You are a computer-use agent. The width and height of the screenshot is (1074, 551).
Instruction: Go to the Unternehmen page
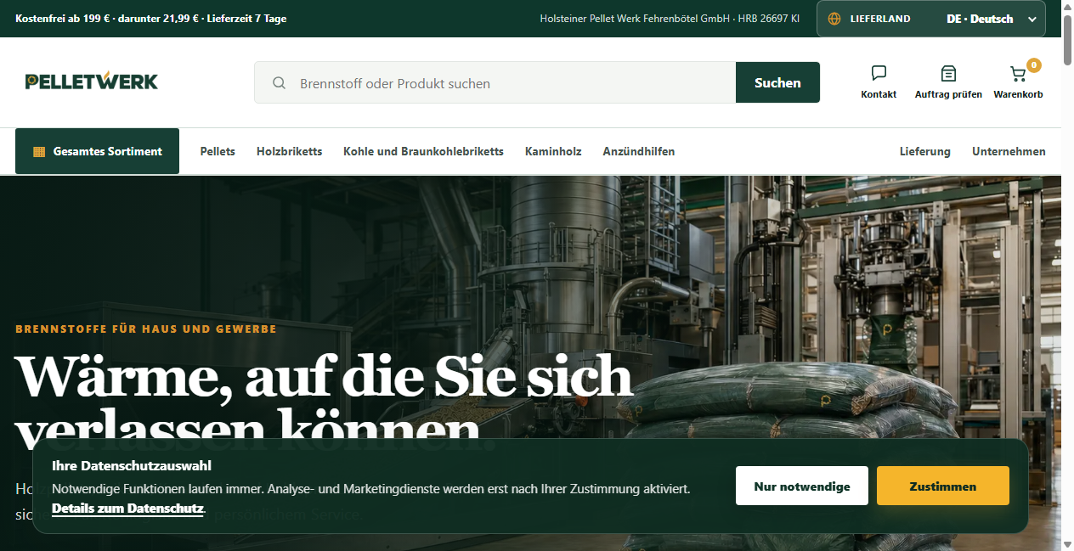[x=1009, y=151]
